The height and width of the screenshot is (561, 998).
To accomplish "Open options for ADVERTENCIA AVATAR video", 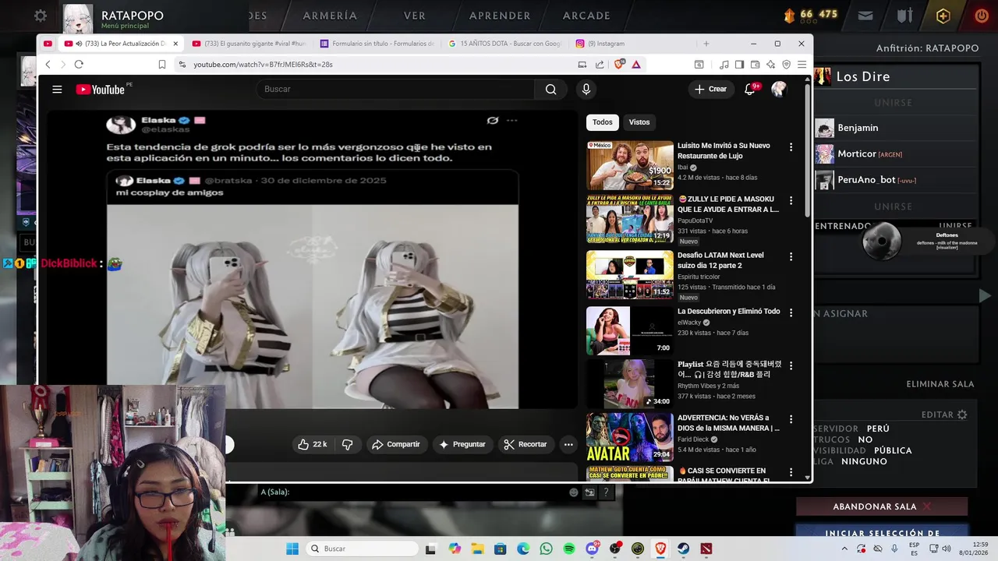I will 791,418.
